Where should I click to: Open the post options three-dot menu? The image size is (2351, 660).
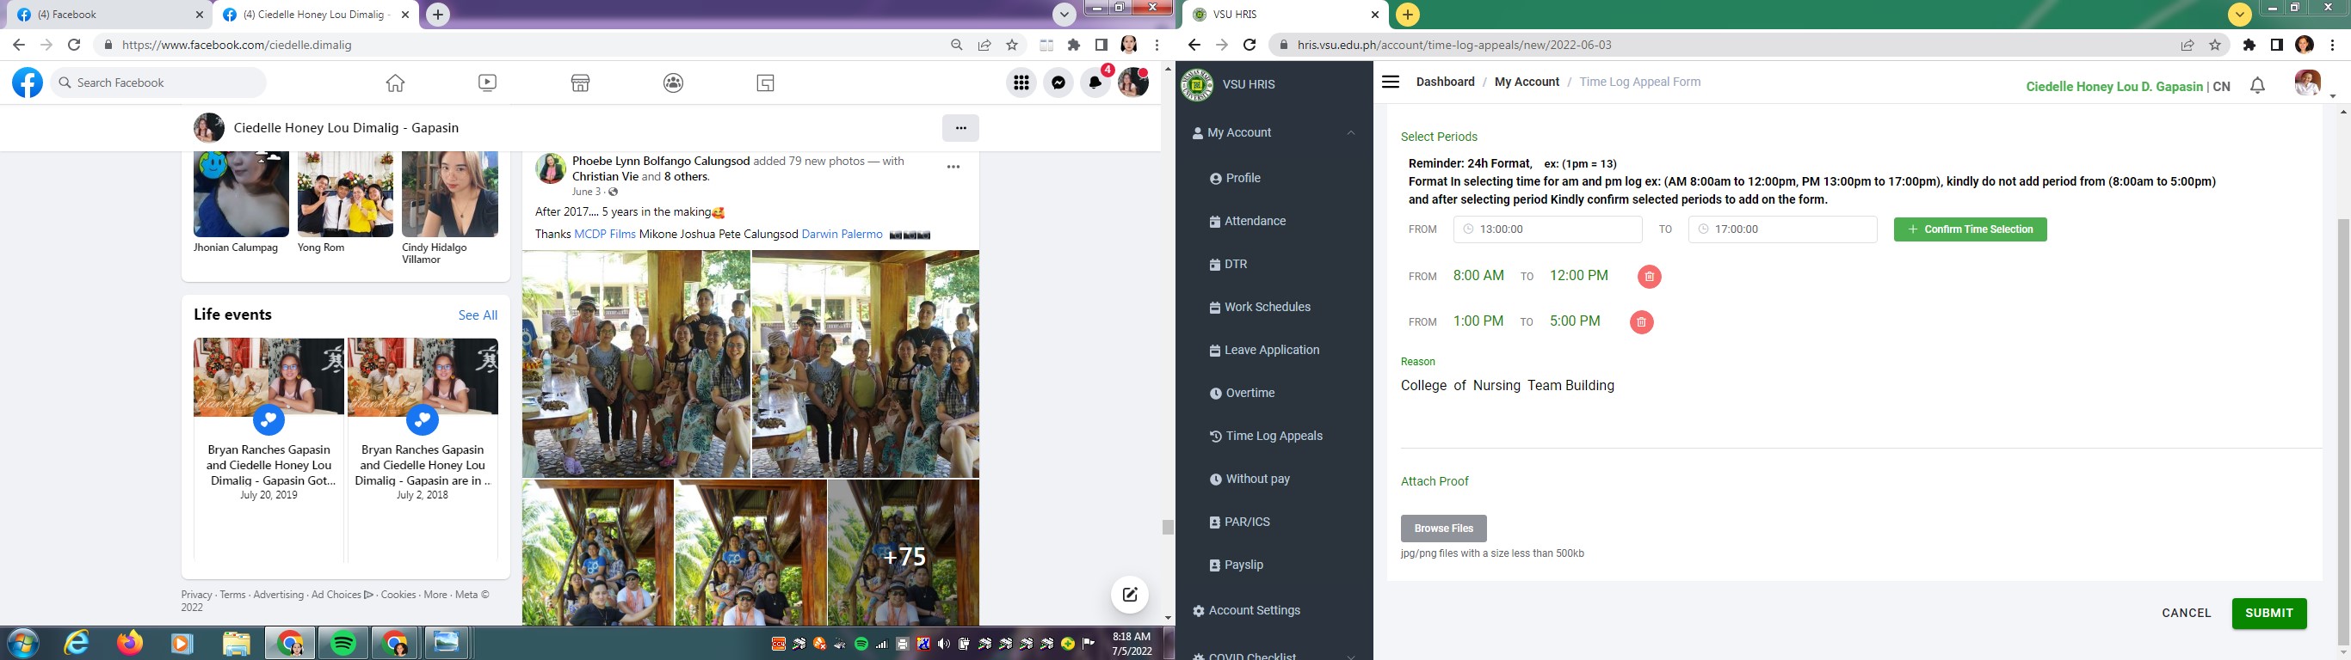click(953, 167)
